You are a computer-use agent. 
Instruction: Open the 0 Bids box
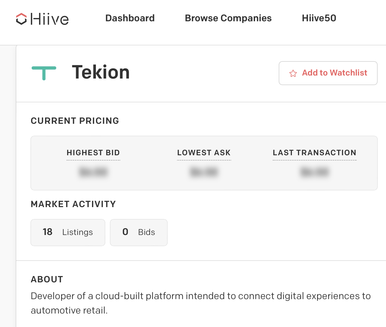[x=139, y=233]
